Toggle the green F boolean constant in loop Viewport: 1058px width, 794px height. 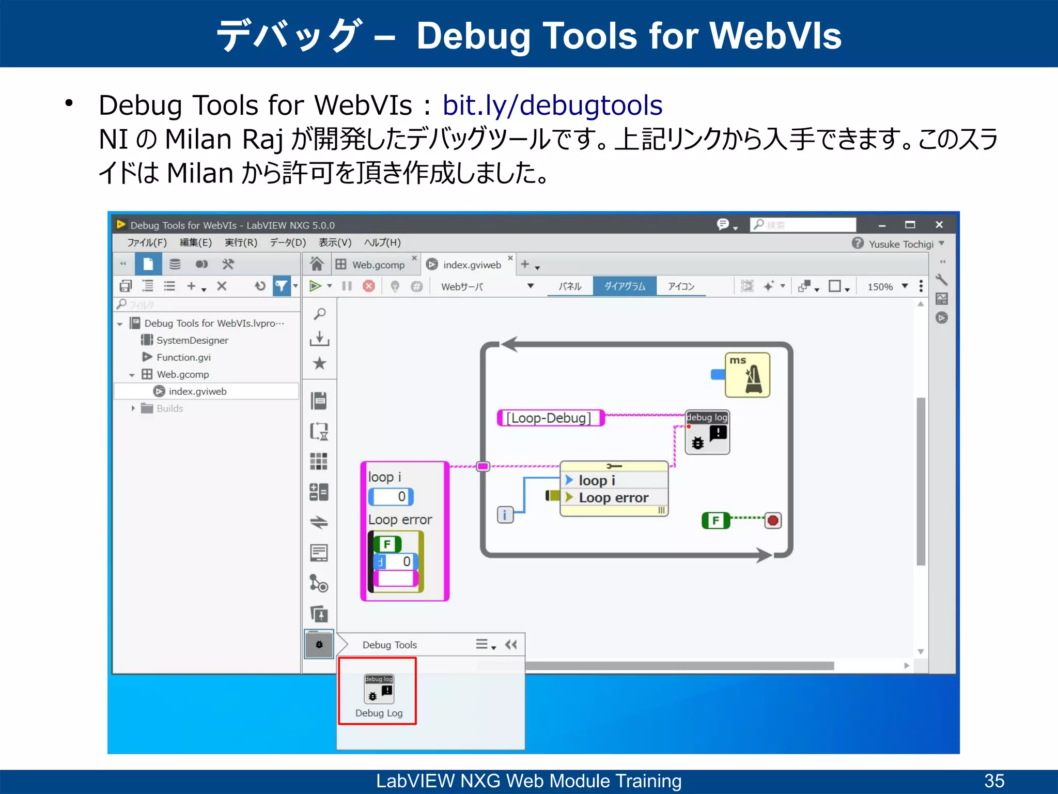tap(715, 520)
